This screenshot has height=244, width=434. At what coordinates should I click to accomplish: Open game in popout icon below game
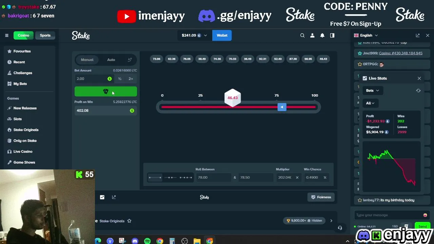(x=114, y=197)
